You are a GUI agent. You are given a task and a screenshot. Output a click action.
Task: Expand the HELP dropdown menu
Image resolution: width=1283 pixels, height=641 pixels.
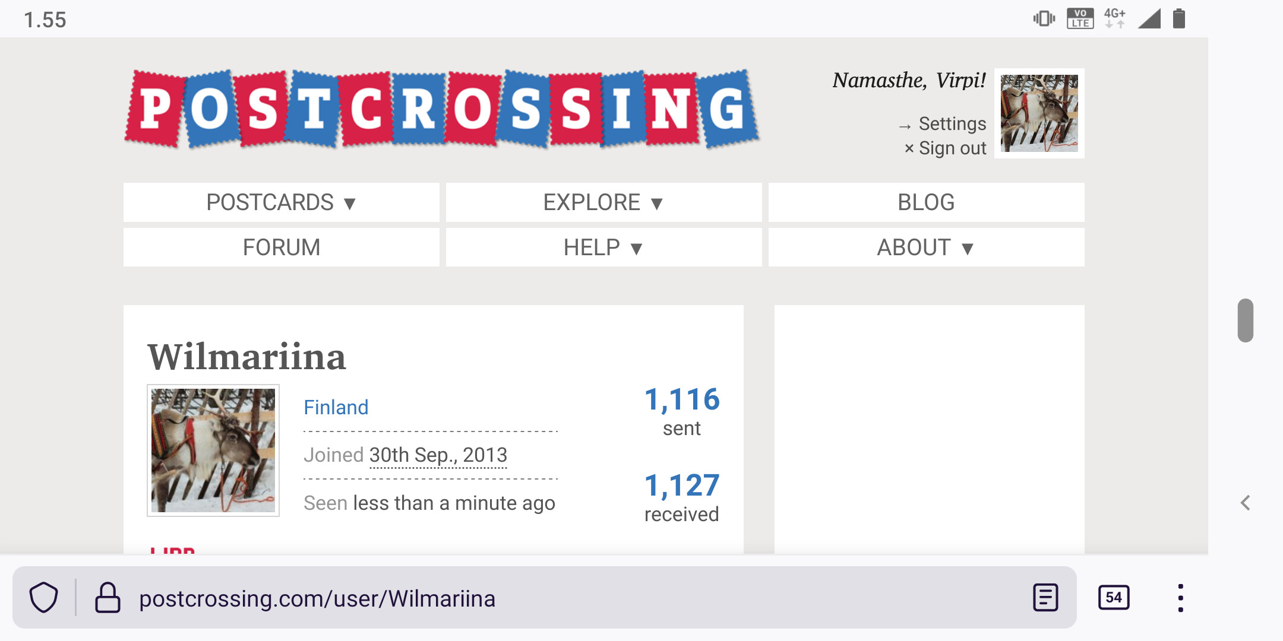pyautogui.click(x=603, y=247)
